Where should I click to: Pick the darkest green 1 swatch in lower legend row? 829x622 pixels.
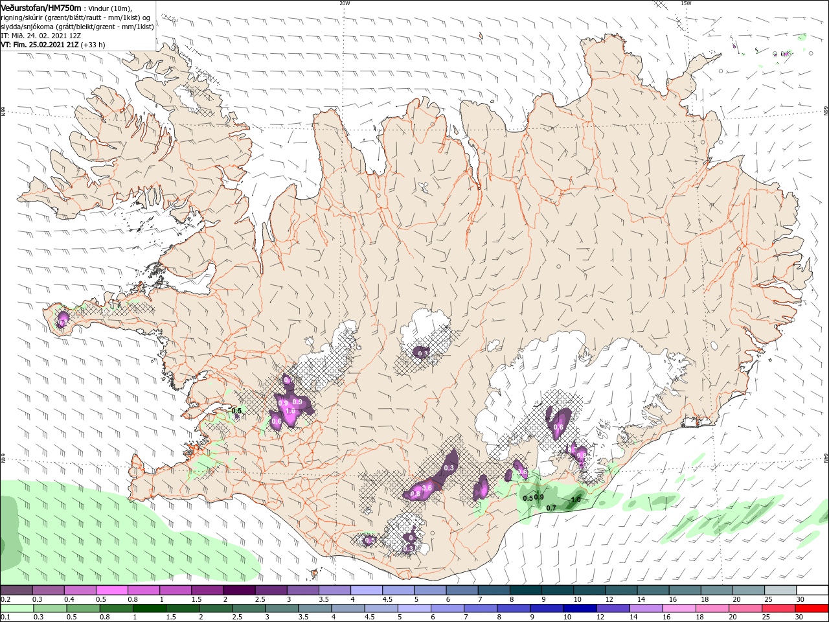click(149, 608)
